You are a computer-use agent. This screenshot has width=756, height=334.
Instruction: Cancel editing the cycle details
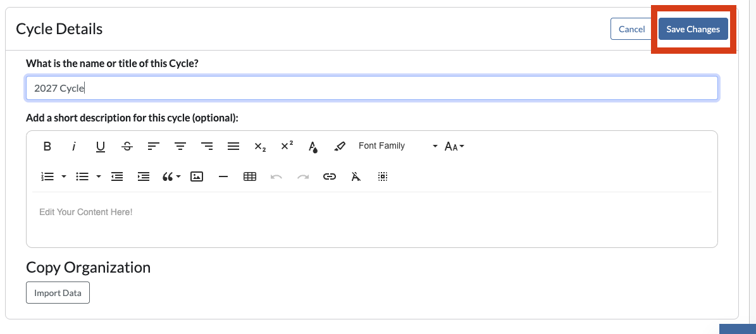coord(631,29)
